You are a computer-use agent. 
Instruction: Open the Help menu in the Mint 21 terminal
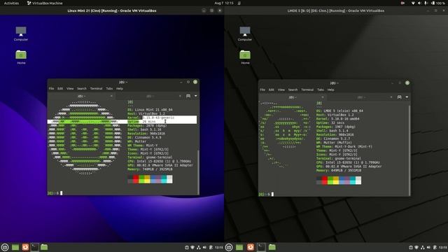point(120,89)
